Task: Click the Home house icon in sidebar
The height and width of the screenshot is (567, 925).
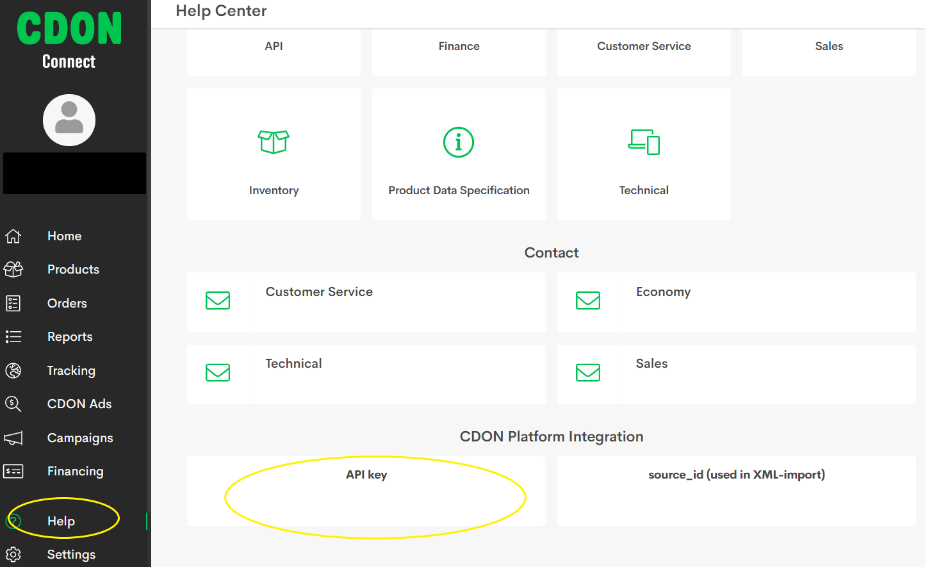Action: point(13,236)
